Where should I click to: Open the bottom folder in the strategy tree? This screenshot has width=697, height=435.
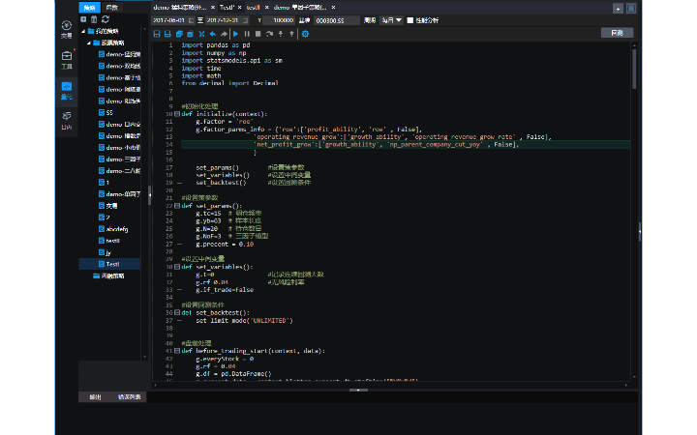(x=108, y=275)
